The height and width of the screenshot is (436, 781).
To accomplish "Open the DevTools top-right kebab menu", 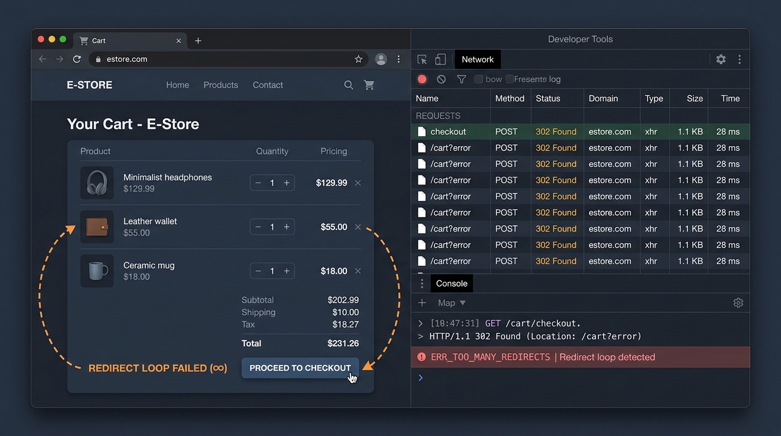I will click(x=739, y=59).
